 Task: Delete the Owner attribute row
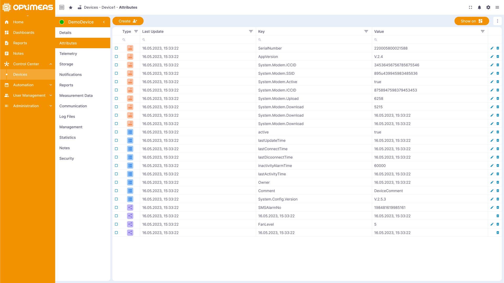click(498, 182)
